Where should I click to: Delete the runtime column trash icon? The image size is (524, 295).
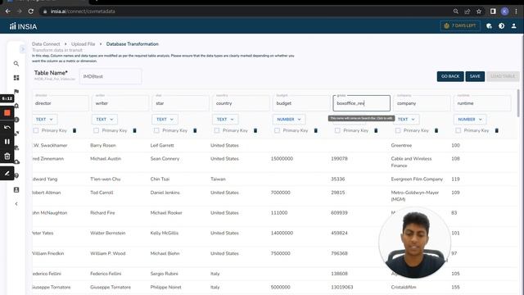tap(497, 130)
